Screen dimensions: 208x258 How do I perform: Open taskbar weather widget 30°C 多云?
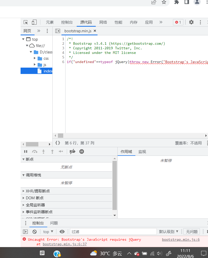(x=106, y=253)
